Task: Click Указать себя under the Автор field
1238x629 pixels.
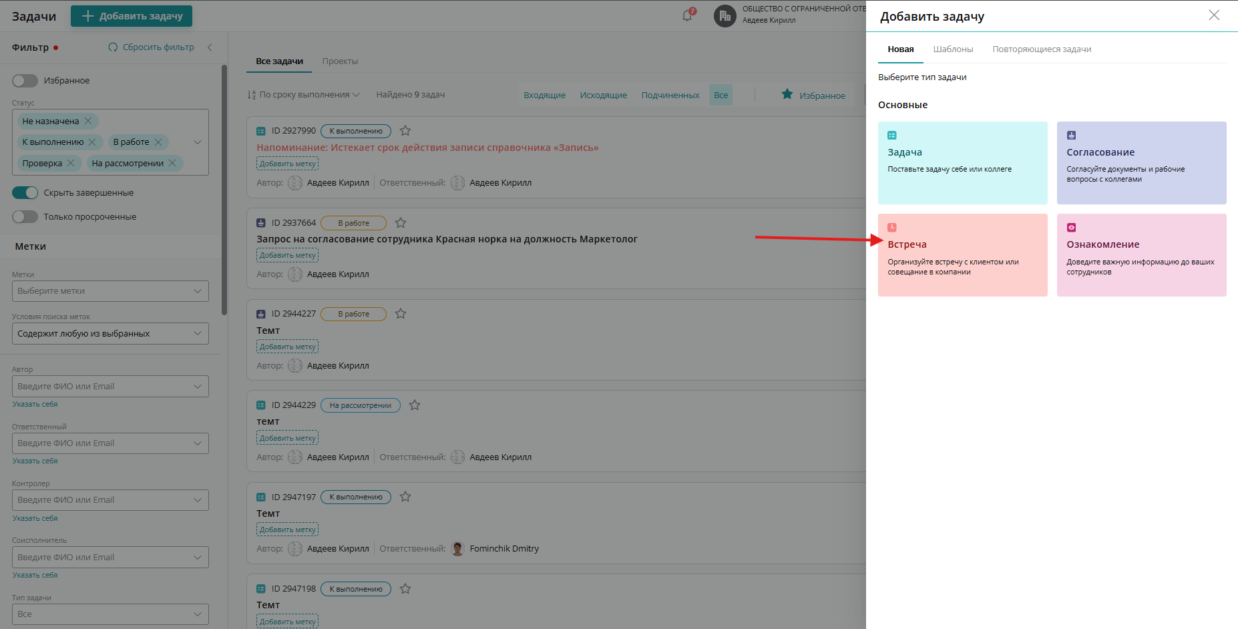Action: 35,405
